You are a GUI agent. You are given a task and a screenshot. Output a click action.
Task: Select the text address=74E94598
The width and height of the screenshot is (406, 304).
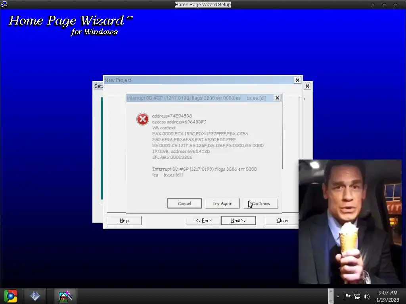pyautogui.click(x=172, y=116)
